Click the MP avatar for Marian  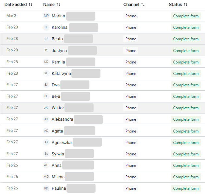tap(46, 16)
